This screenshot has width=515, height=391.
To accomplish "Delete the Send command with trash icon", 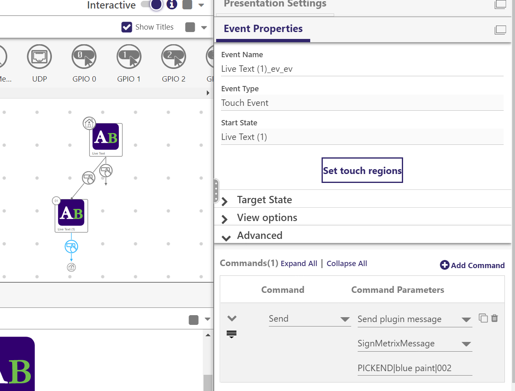I will tap(494, 318).
